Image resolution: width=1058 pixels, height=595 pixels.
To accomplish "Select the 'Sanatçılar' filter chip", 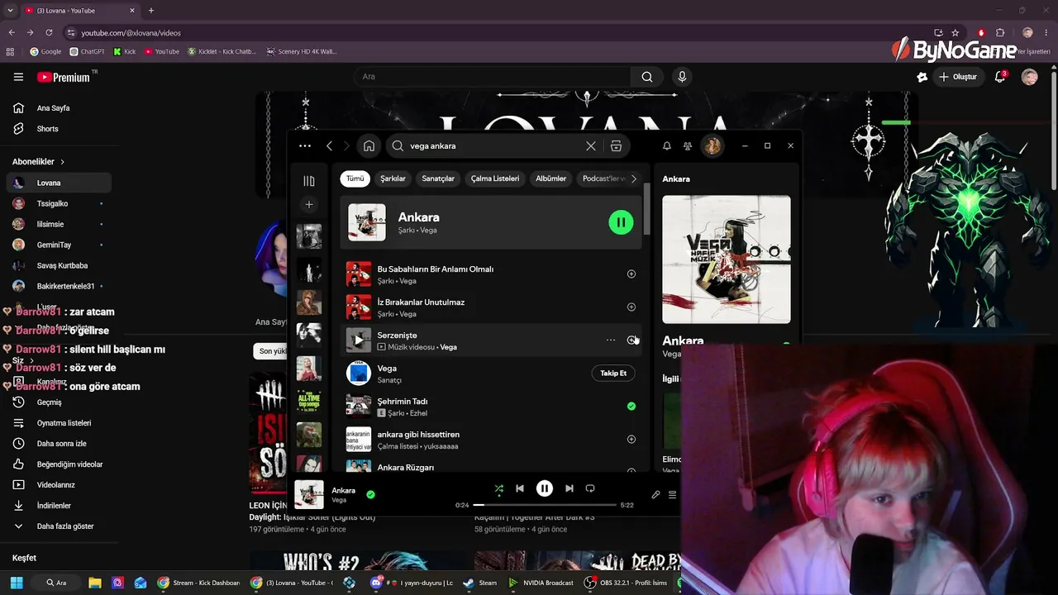I will (438, 178).
